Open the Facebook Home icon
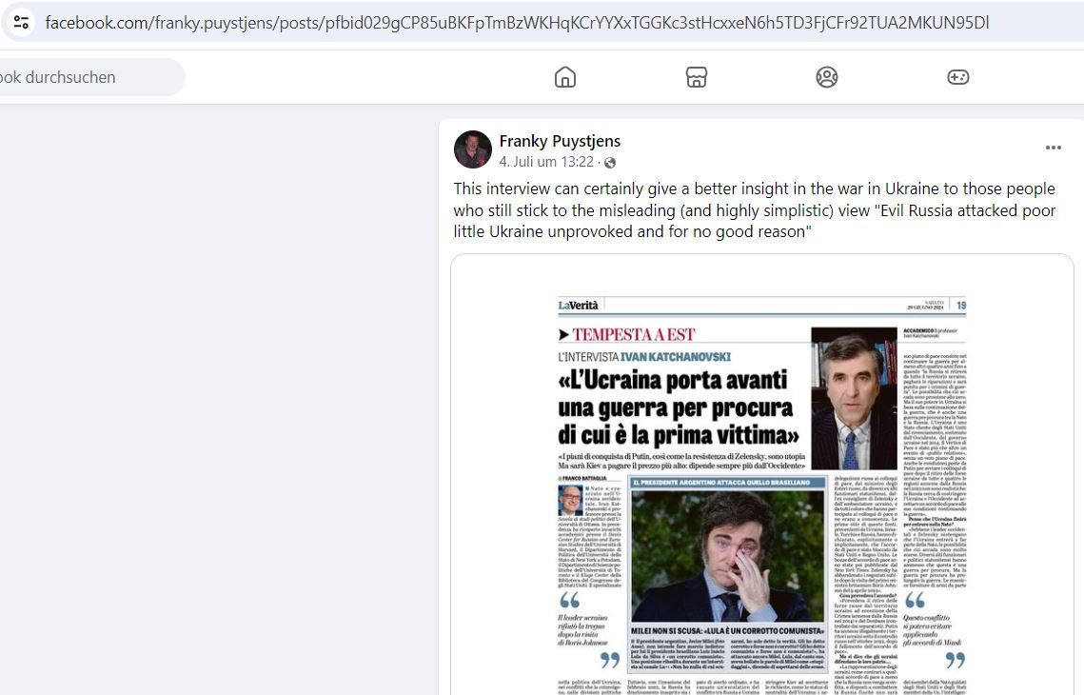Viewport: 1084px width, 695px height. (x=564, y=77)
